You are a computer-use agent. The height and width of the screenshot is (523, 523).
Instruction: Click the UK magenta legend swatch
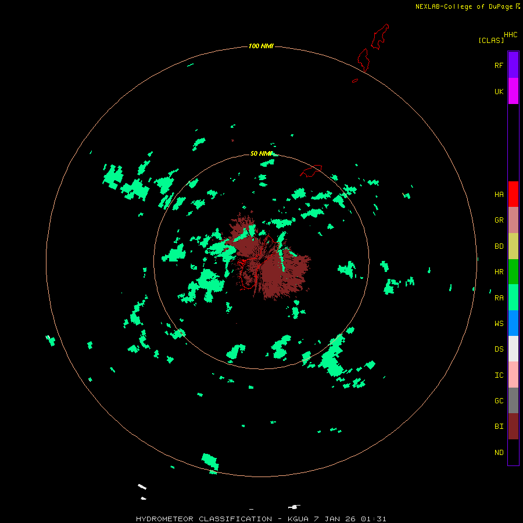(x=513, y=91)
